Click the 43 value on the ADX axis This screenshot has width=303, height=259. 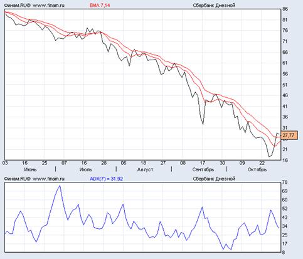(284, 218)
